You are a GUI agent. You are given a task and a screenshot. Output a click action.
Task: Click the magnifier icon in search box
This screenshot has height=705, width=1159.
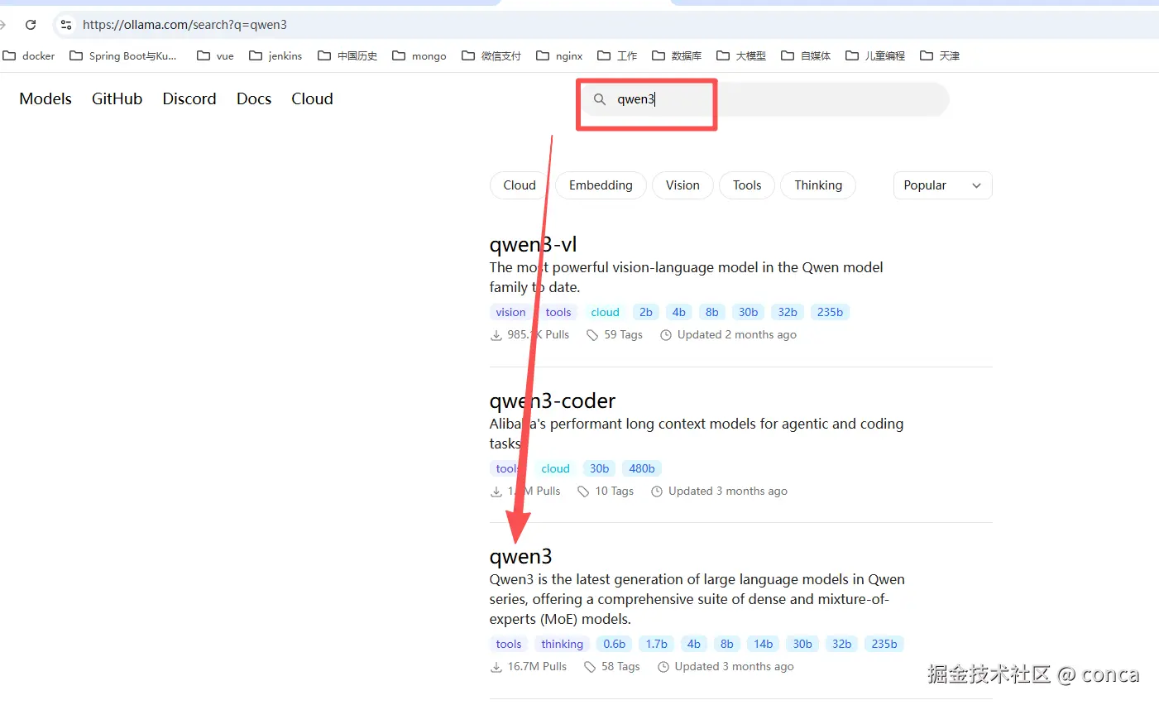[x=600, y=99]
